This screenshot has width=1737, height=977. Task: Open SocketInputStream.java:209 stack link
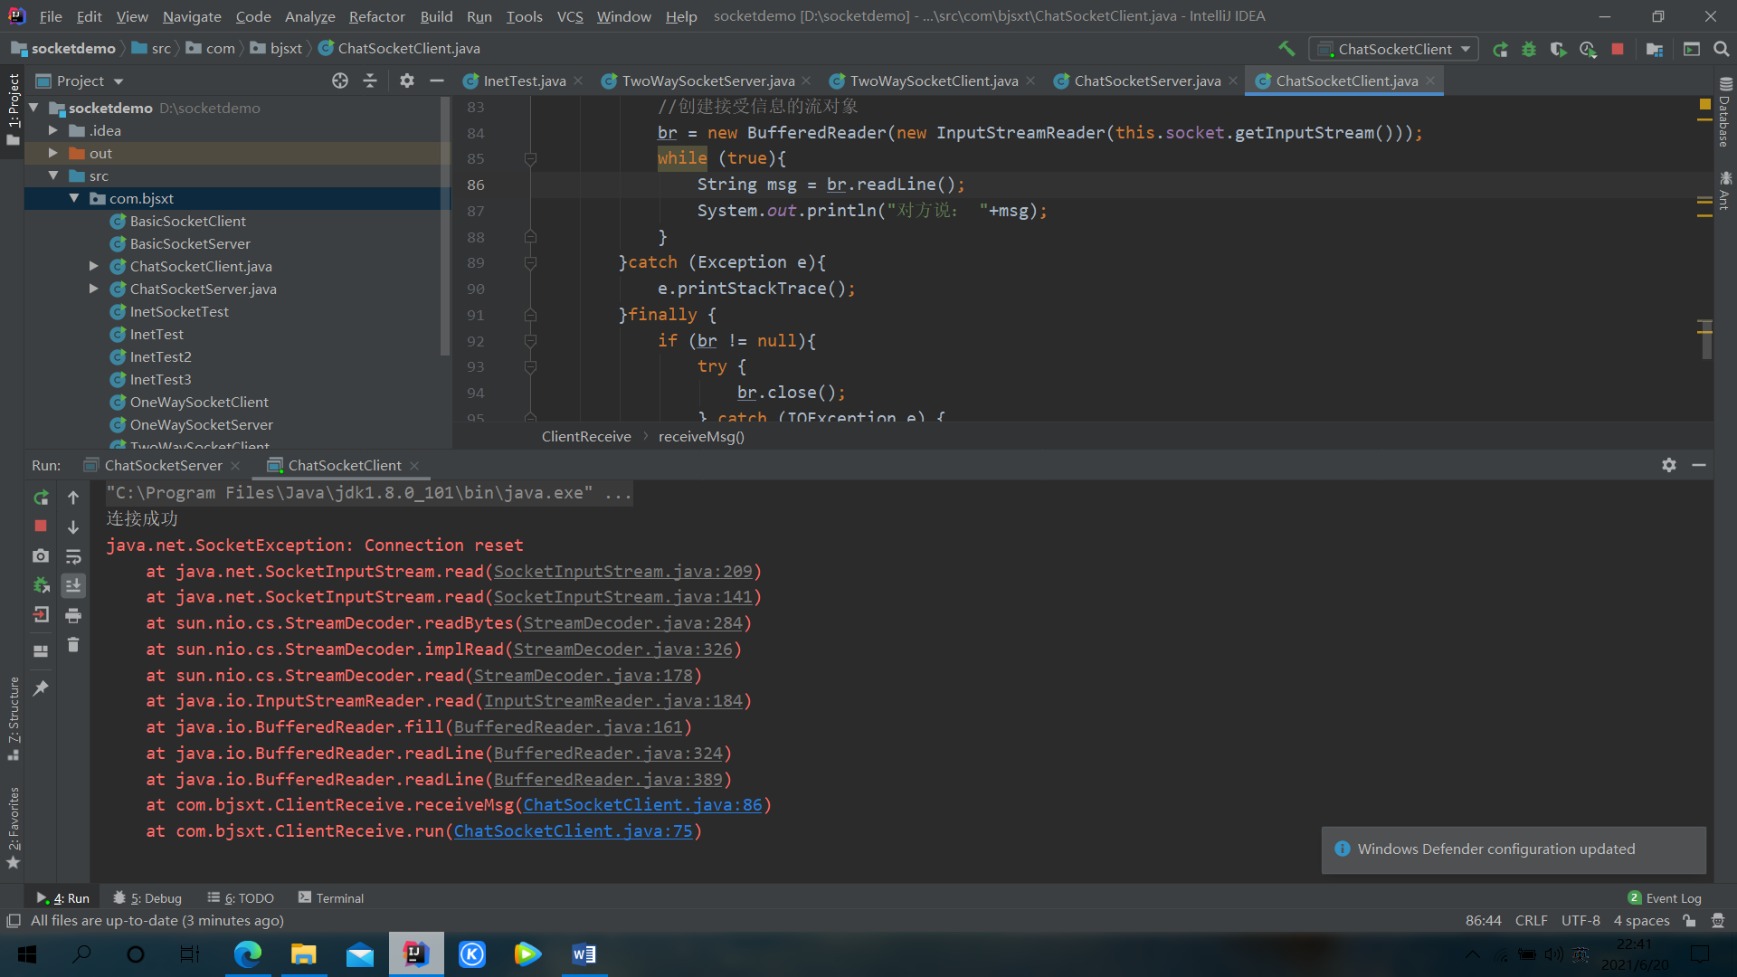pyautogui.click(x=622, y=572)
